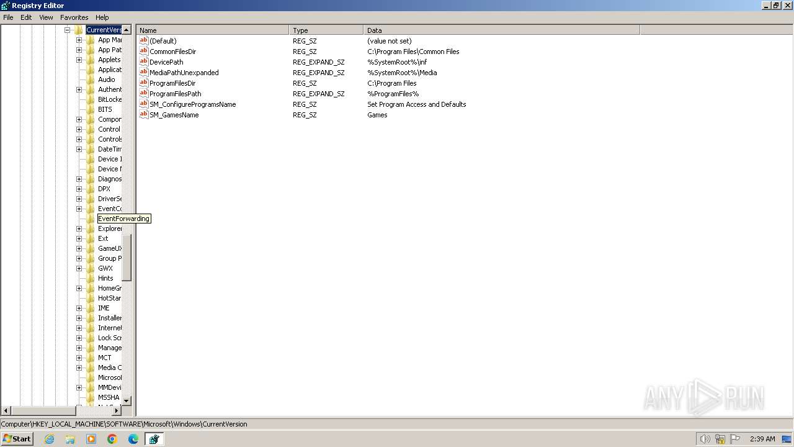This screenshot has height=447, width=794.
Task: Sort values by Type column header
Action: [326, 30]
